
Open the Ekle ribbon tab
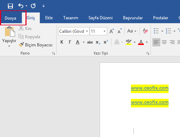tap(49, 18)
